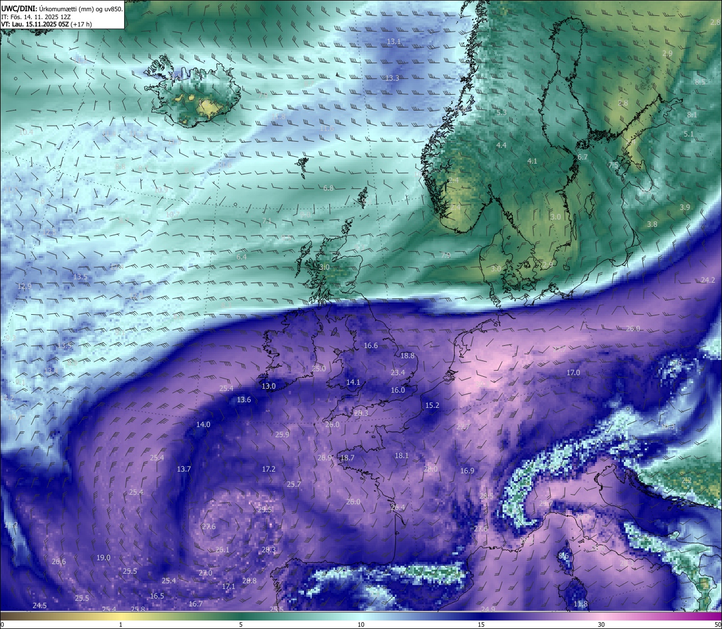The height and width of the screenshot is (629, 722).
Task: Click the 8.5 value on the map
Action: (x=700, y=82)
